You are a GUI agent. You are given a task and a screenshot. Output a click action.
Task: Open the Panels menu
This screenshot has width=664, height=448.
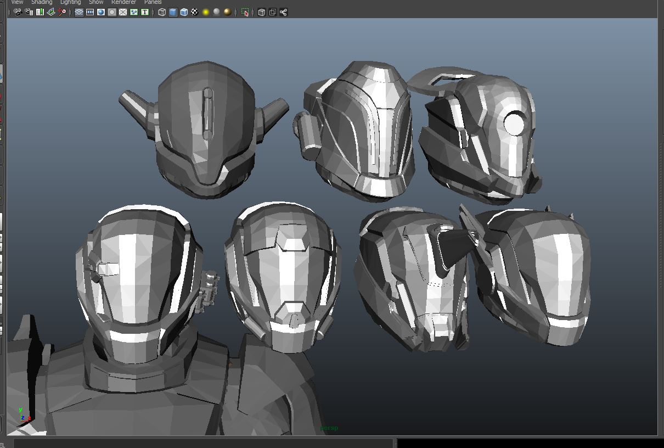coord(153,2)
